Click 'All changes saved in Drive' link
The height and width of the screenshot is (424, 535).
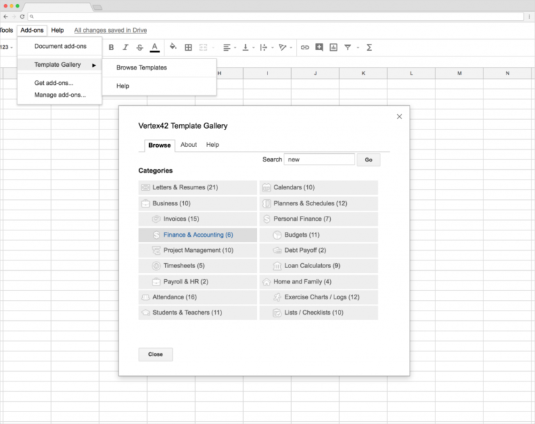tap(111, 30)
